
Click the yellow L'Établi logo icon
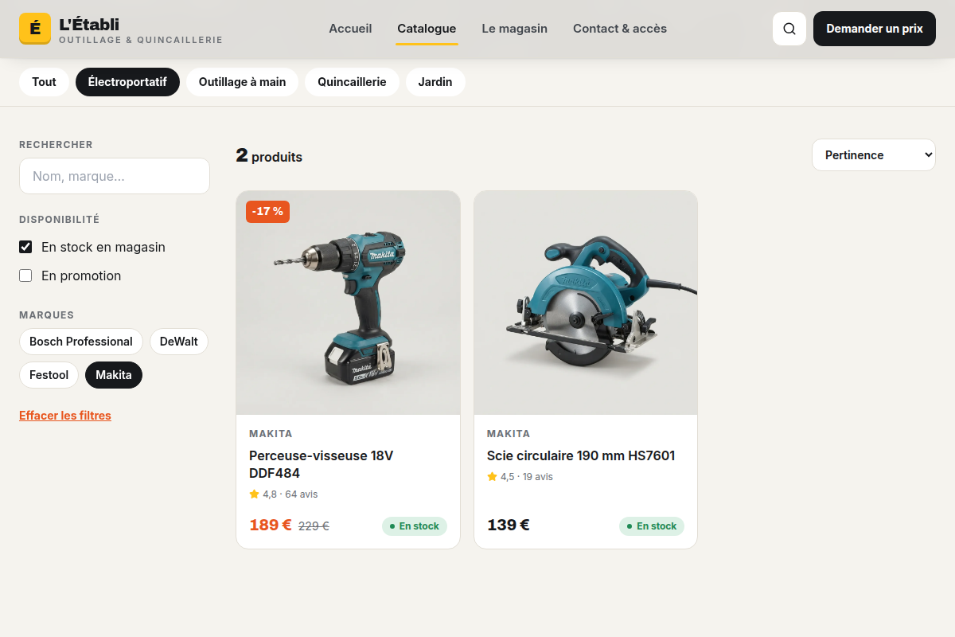point(35,29)
